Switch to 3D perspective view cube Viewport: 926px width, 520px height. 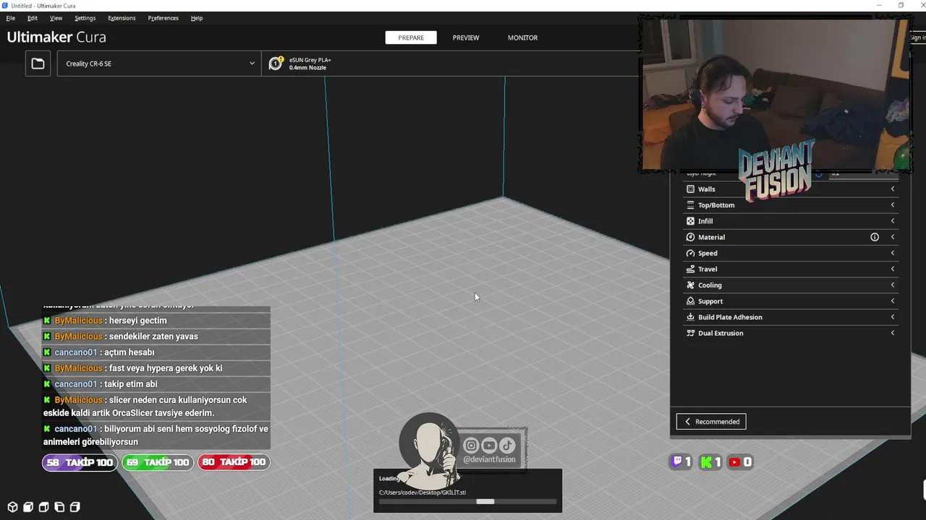[x=12, y=507]
